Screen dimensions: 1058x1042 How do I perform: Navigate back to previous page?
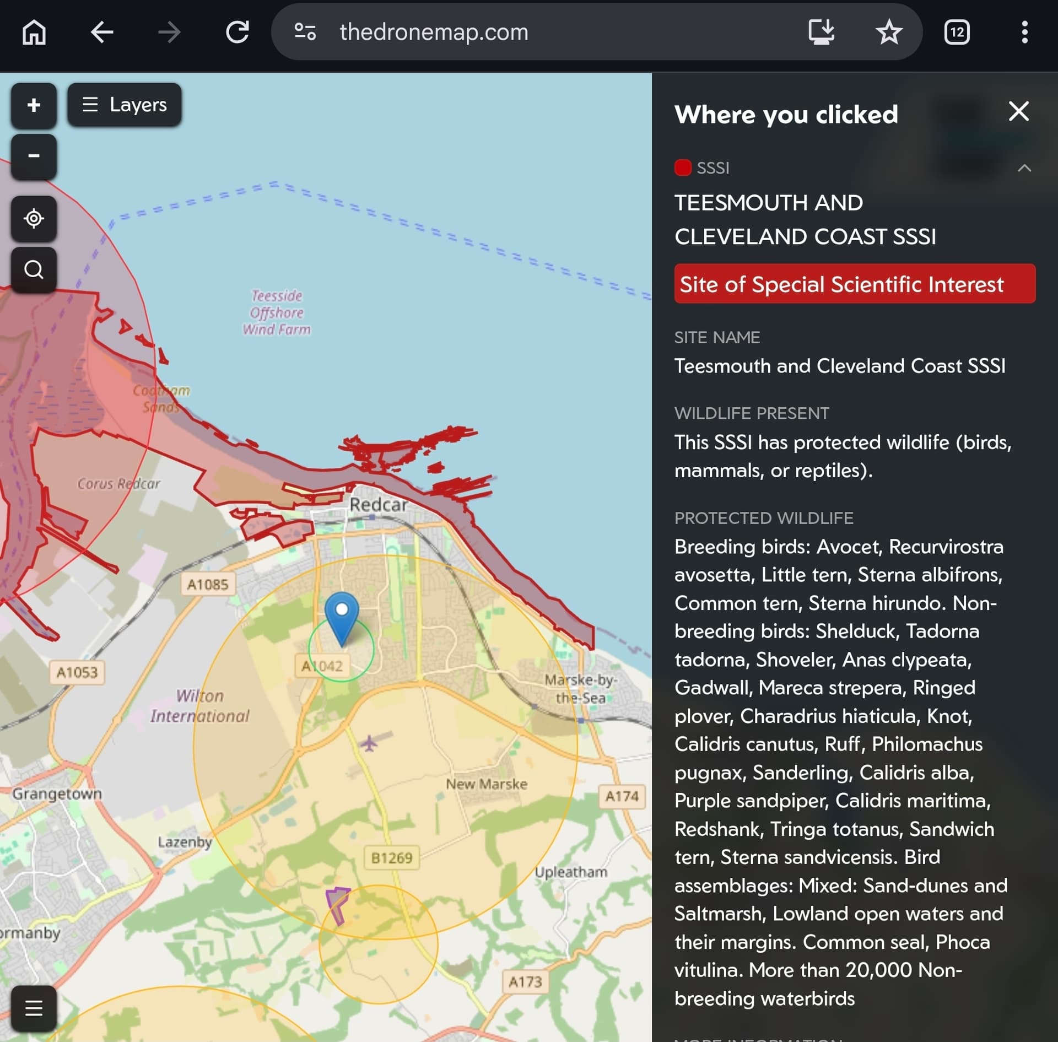(102, 32)
